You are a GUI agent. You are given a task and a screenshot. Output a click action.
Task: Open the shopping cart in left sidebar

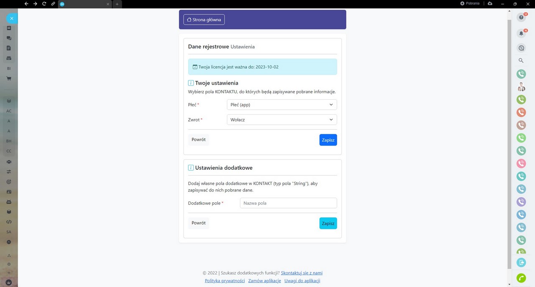pos(9,78)
